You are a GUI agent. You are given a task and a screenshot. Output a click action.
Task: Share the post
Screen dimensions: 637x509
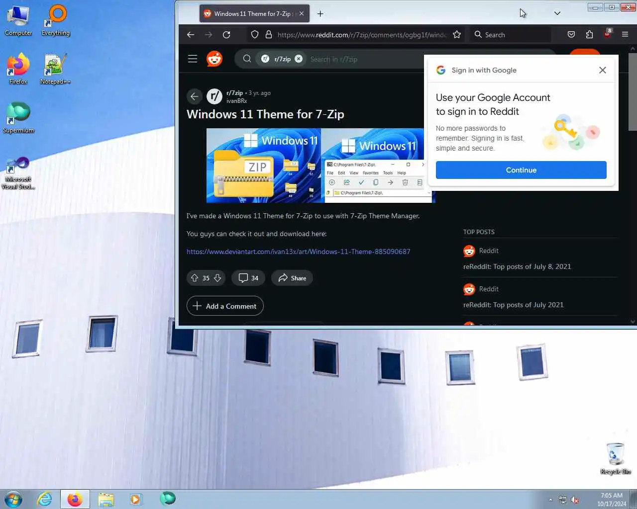tap(292, 278)
